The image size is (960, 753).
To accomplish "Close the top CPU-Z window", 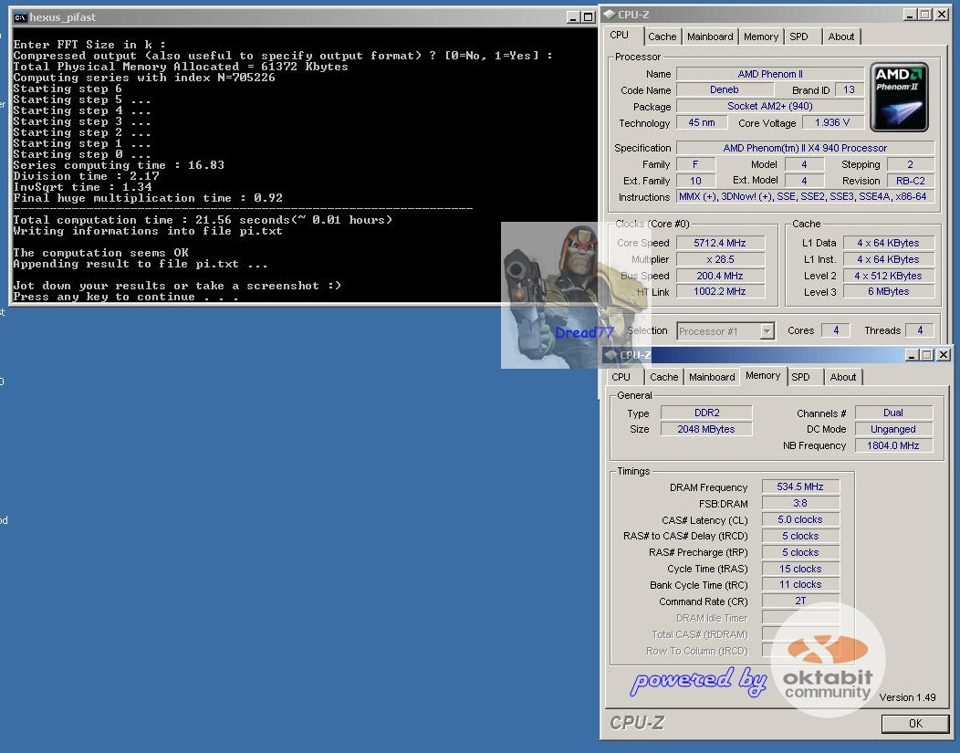I will tap(942, 14).
